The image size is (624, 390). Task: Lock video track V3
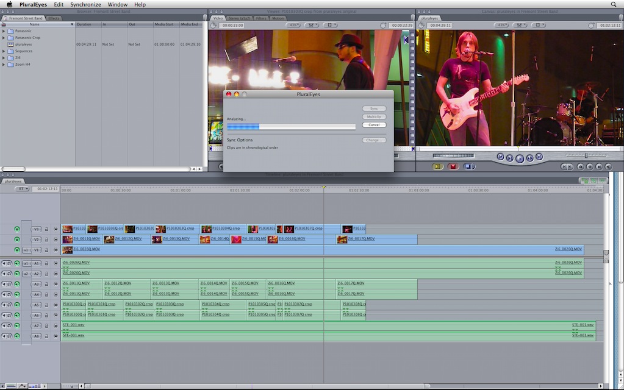[46, 229]
